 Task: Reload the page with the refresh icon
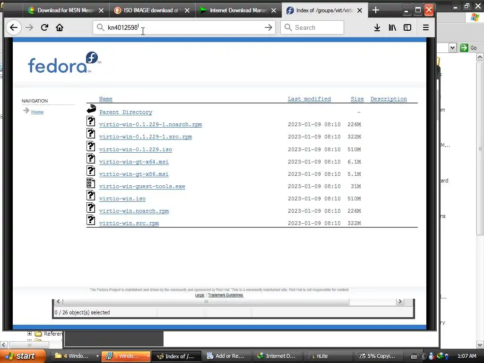(44, 27)
